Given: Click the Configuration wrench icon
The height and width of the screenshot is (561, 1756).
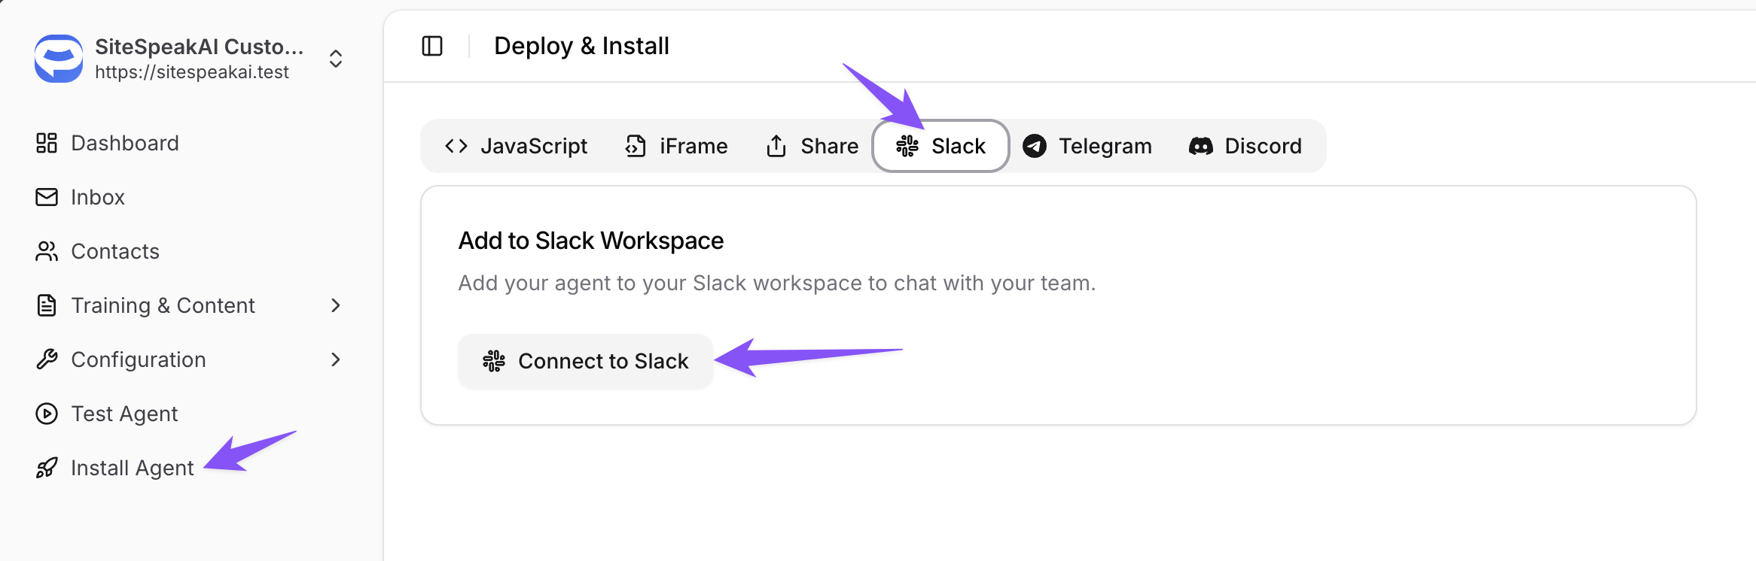Looking at the screenshot, I should click(x=47, y=359).
